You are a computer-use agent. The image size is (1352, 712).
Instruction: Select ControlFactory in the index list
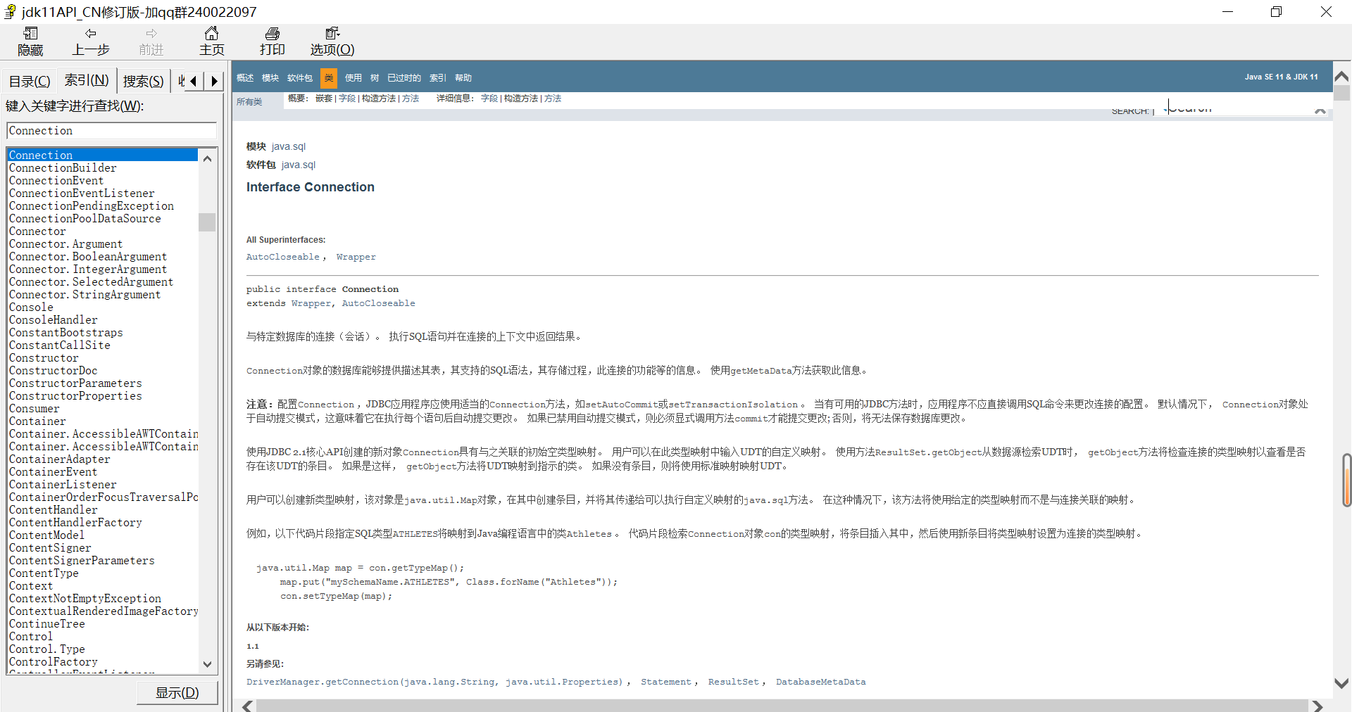103,662
